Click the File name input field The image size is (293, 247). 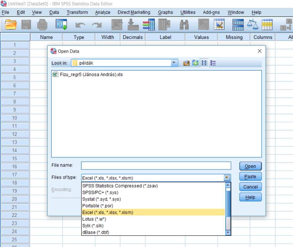156,166
